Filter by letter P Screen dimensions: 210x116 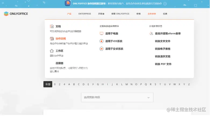[141, 84]
